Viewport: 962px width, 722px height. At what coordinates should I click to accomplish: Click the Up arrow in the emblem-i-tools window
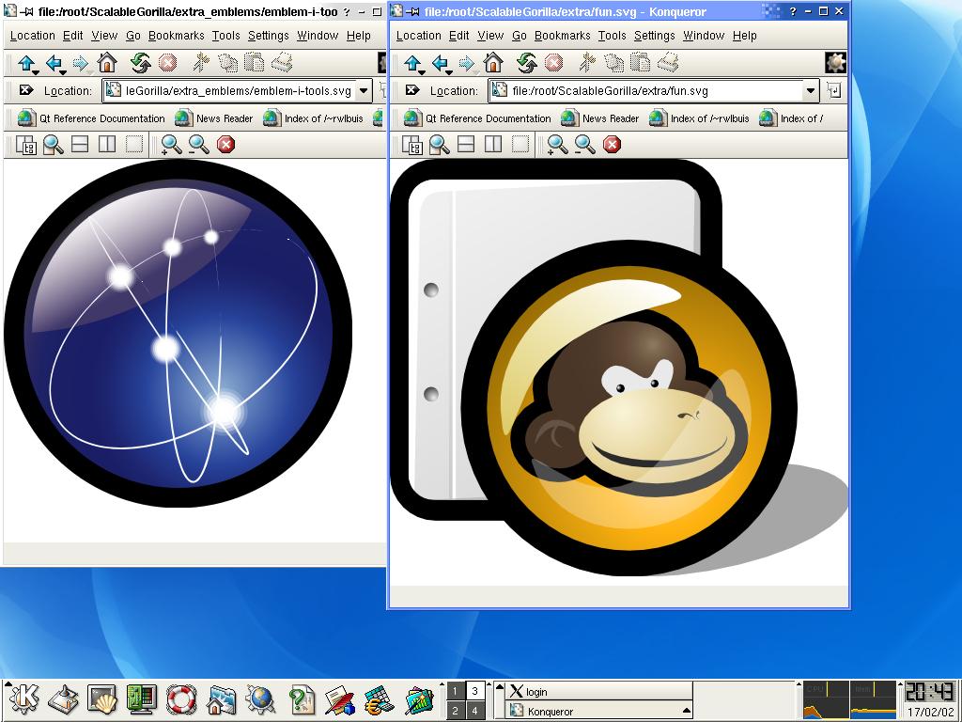point(26,63)
